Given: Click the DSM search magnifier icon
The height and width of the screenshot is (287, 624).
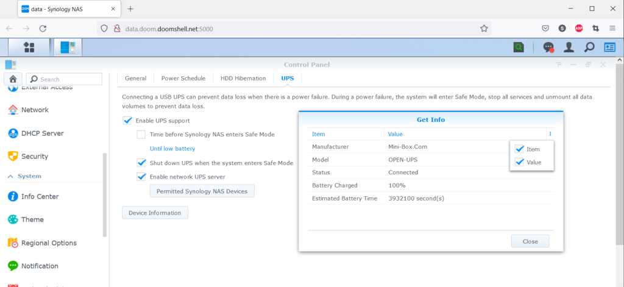Looking at the screenshot, I should (589, 47).
